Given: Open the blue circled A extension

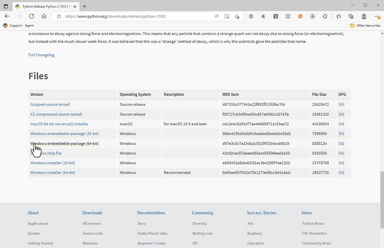Looking at the screenshot, I should click(313, 16).
